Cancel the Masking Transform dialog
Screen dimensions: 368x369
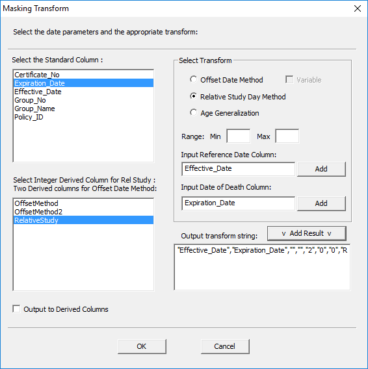tap(225, 346)
